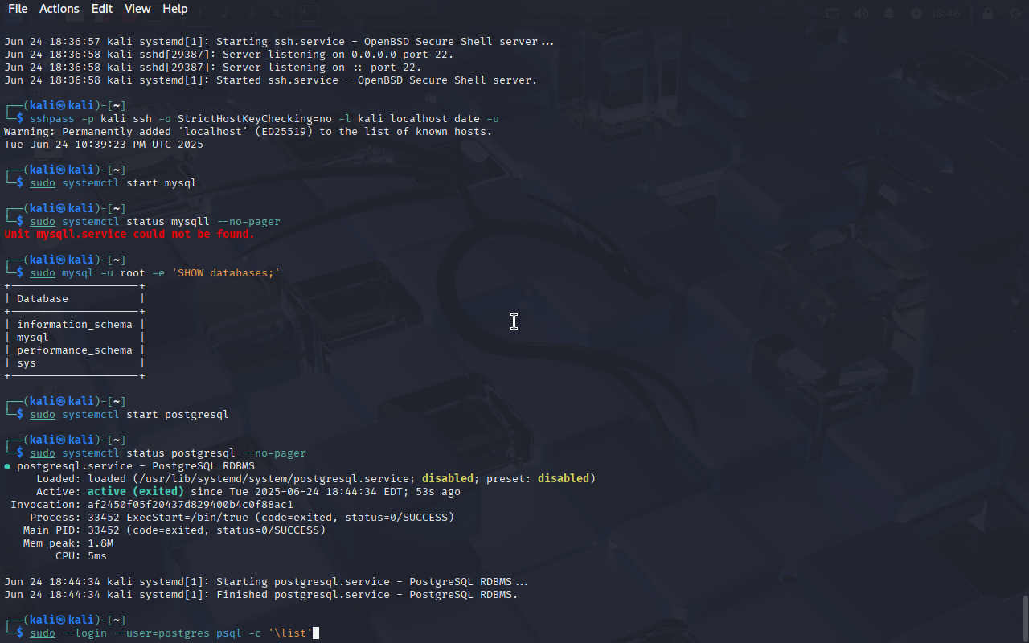Open the Help menu

(175, 9)
